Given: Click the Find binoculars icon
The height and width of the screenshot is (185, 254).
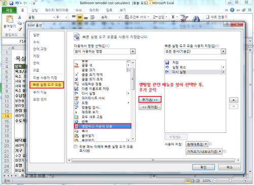Looking at the screenshot, I should pyautogui.click(x=196, y=18).
